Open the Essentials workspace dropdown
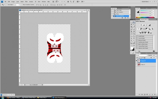The width and height of the screenshot is (158, 99). [146, 2]
